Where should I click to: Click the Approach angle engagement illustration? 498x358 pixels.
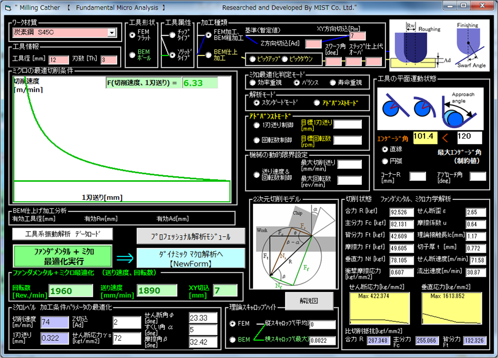(x=430, y=109)
